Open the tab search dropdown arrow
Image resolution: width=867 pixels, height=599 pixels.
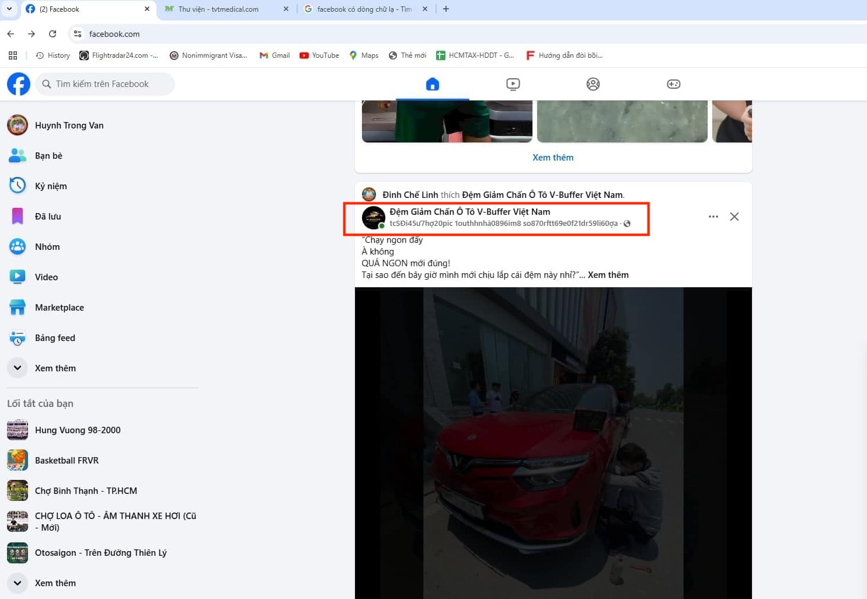[x=9, y=9]
